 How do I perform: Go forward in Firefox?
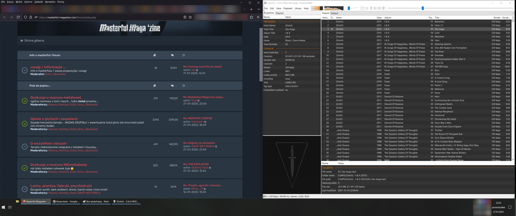(11, 17)
